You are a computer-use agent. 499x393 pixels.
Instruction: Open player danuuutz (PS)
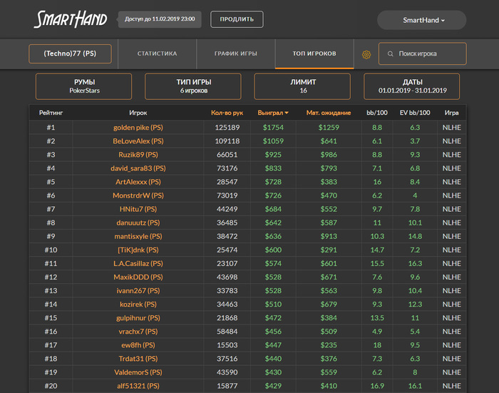tap(138, 223)
